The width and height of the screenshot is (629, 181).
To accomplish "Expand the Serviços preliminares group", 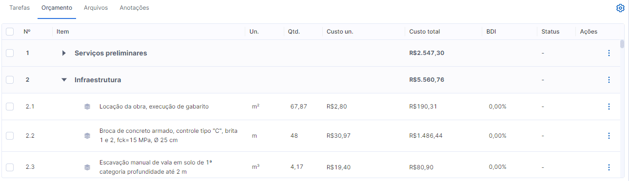I will coord(64,53).
